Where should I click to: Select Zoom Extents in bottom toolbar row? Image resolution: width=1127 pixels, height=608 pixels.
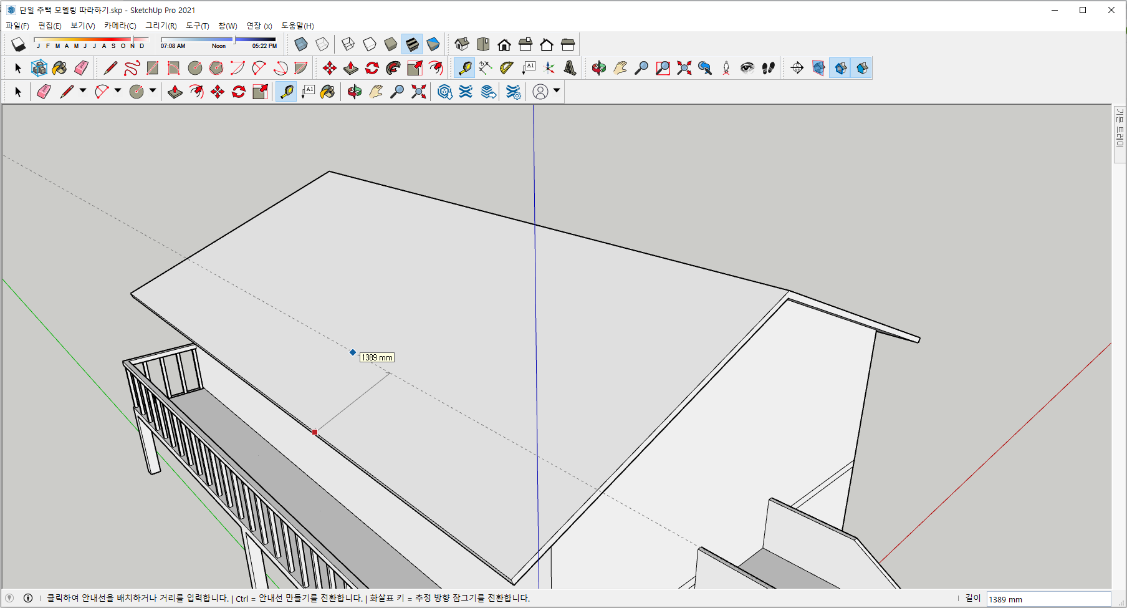pyautogui.click(x=418, y=92)
